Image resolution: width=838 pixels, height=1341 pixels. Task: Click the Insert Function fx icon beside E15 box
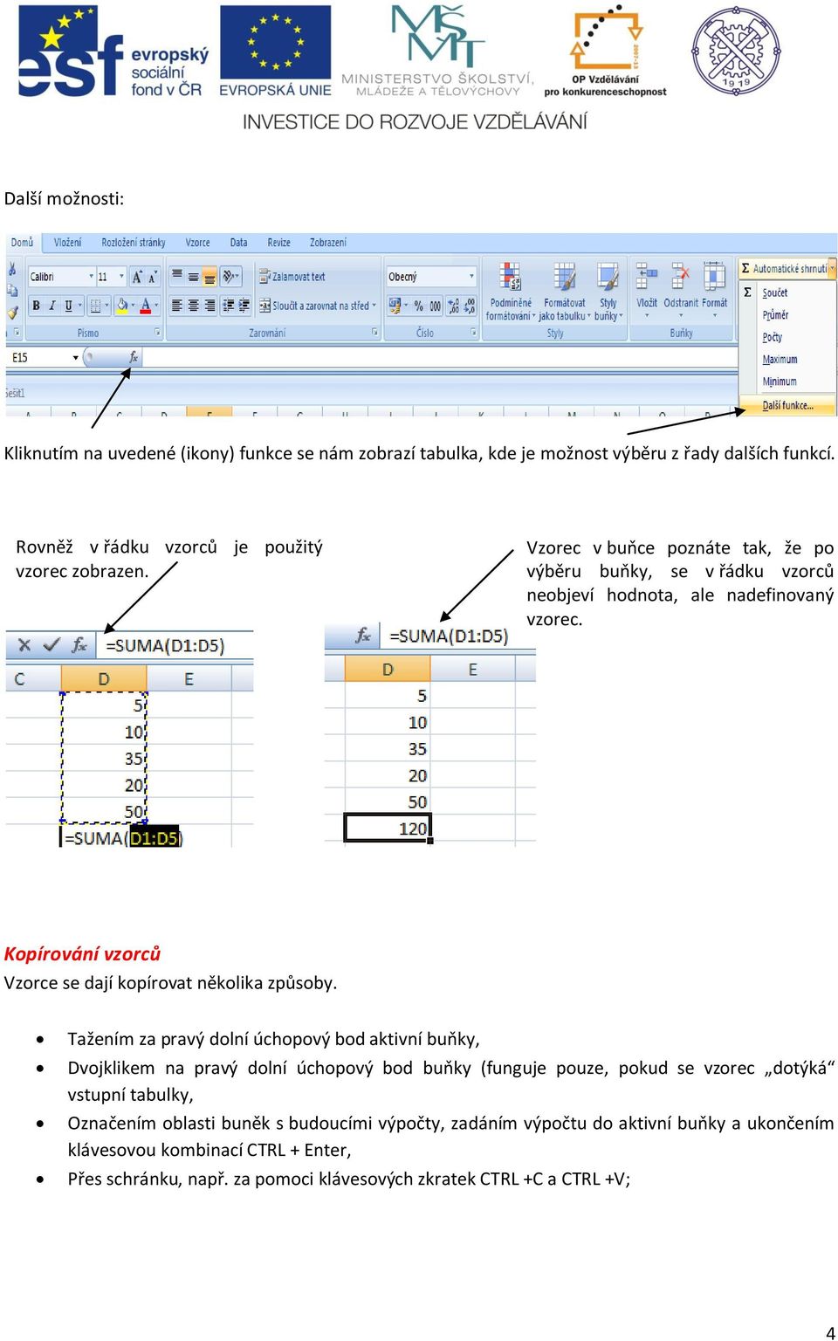coord(134,357)
